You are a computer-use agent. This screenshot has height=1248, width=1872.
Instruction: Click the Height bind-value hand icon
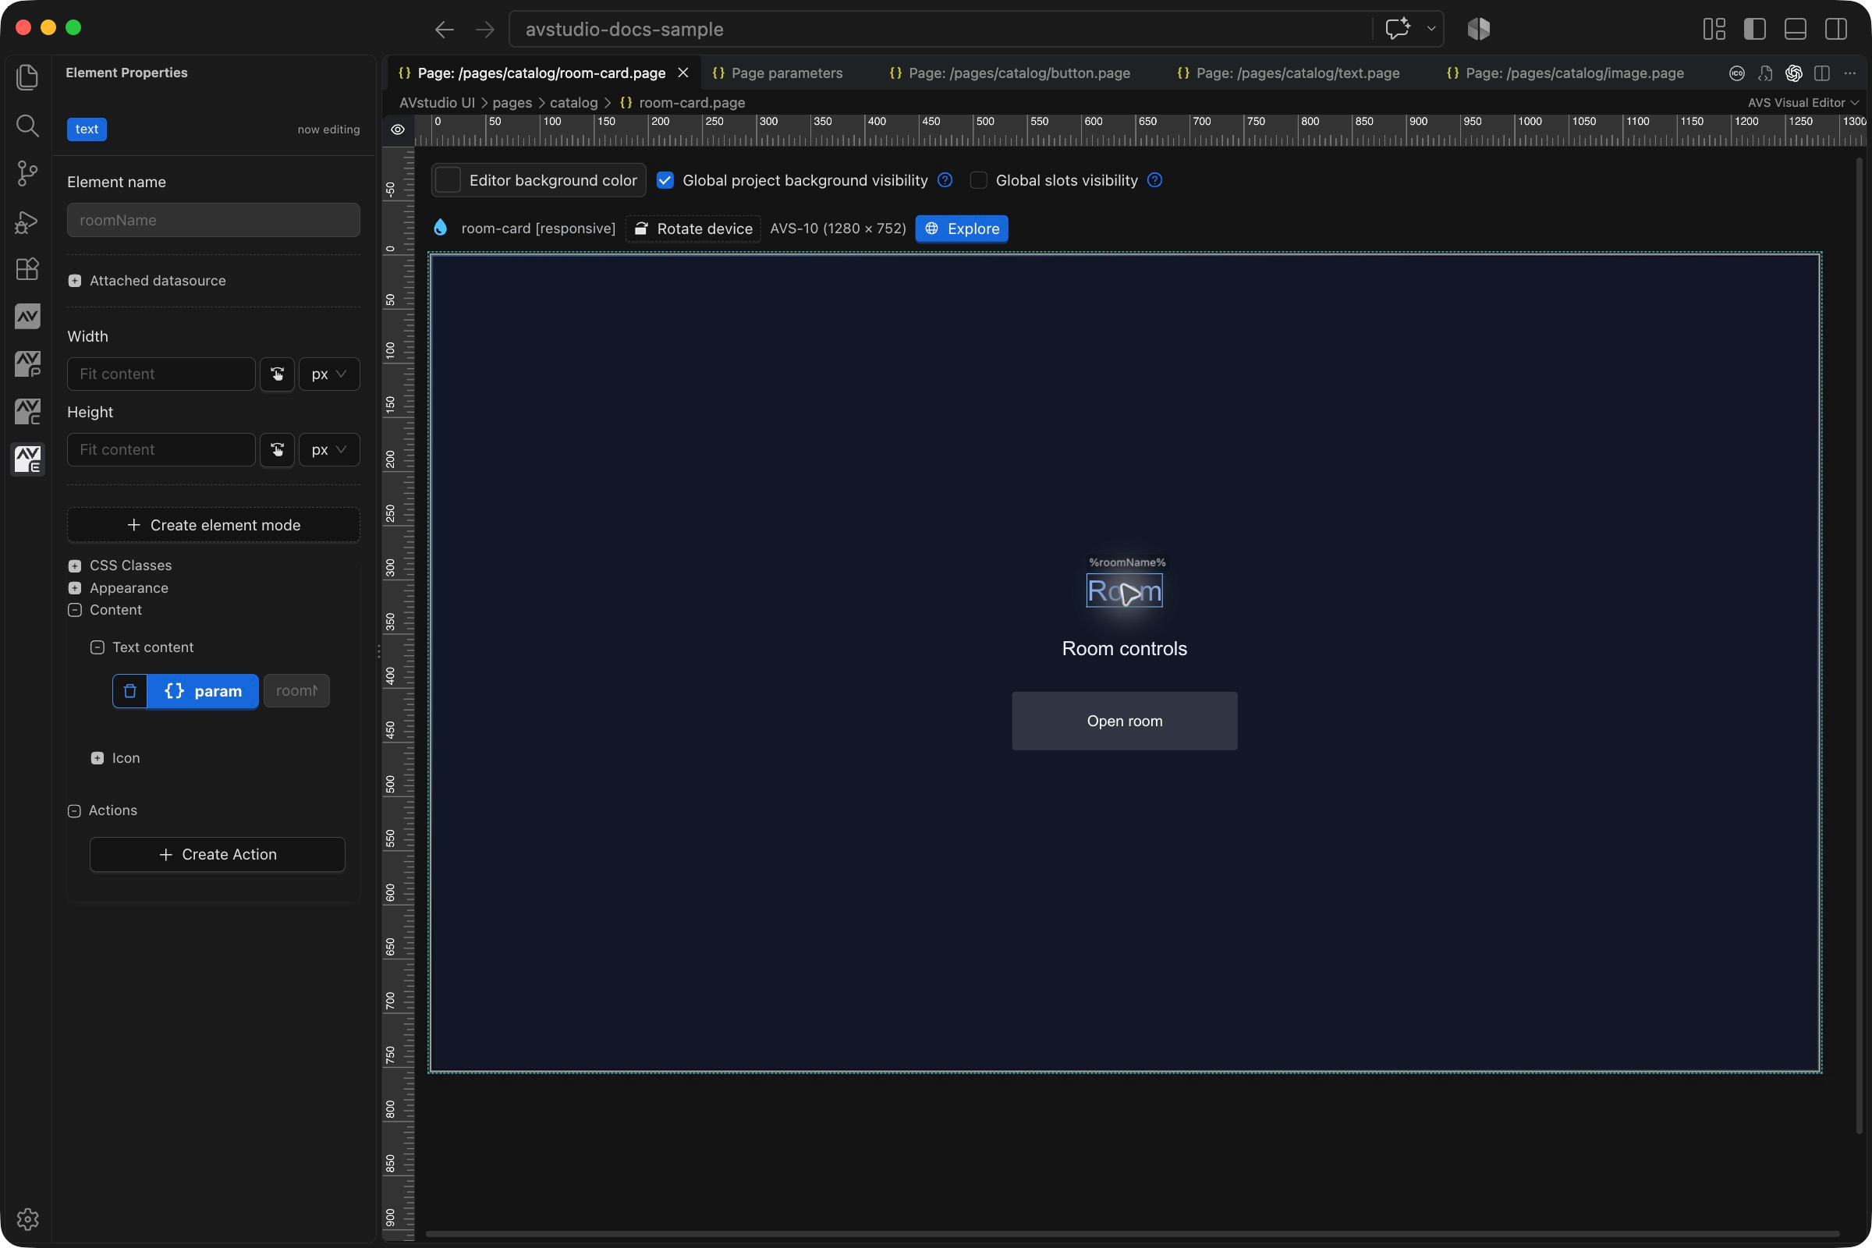click(277, 450)
